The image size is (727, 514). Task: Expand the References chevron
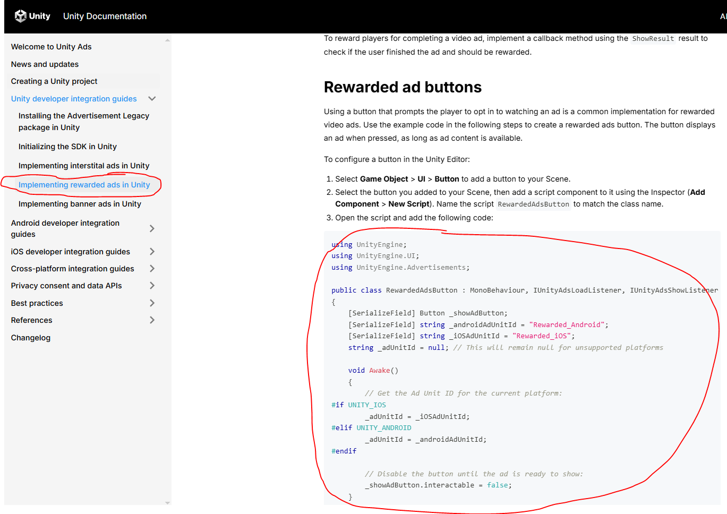(x=152, y=320)
